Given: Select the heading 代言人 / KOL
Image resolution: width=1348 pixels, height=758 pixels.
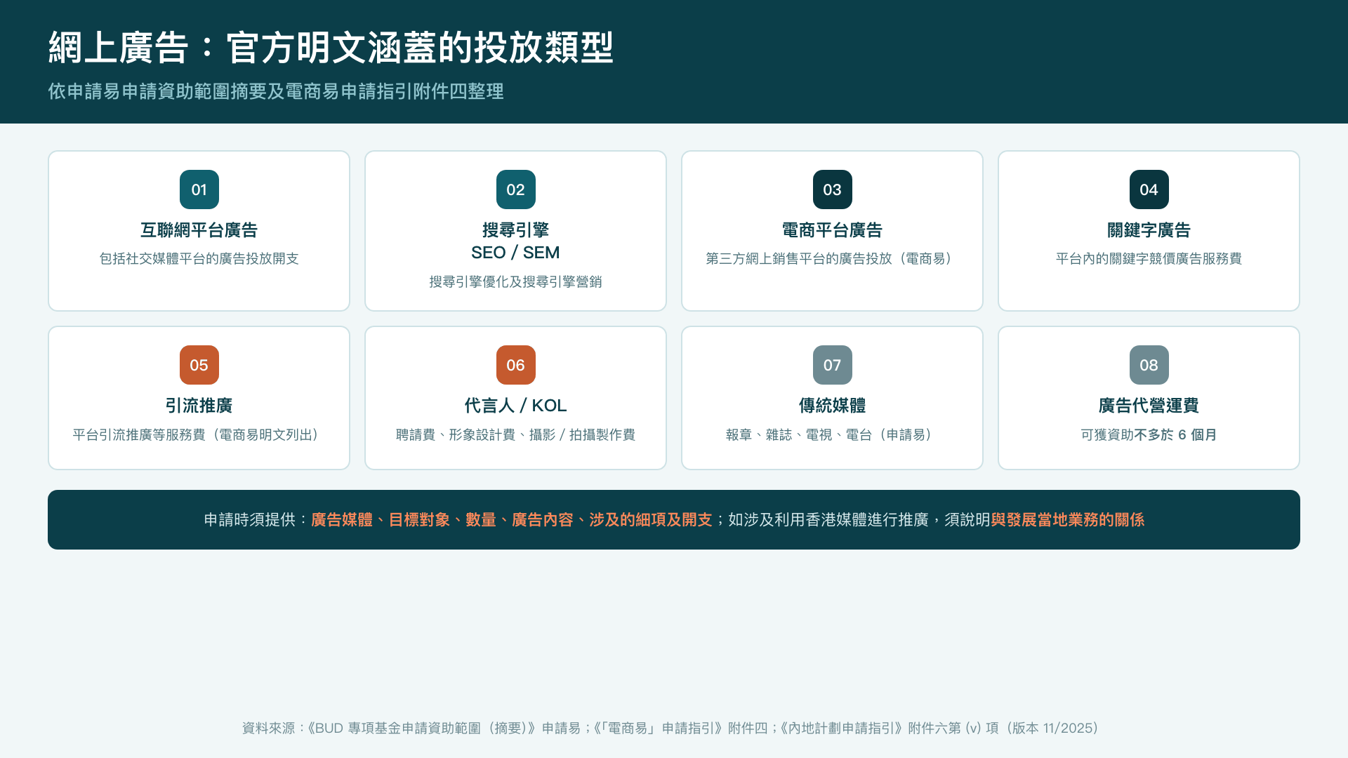Looking at the screenshot, I should point(515,406).
